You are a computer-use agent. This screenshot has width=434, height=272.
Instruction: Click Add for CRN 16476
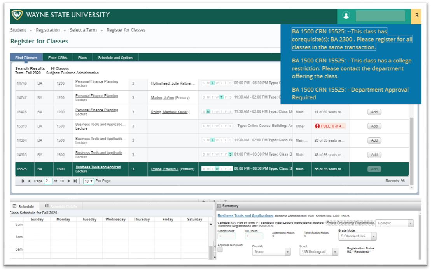click(374, 112)
